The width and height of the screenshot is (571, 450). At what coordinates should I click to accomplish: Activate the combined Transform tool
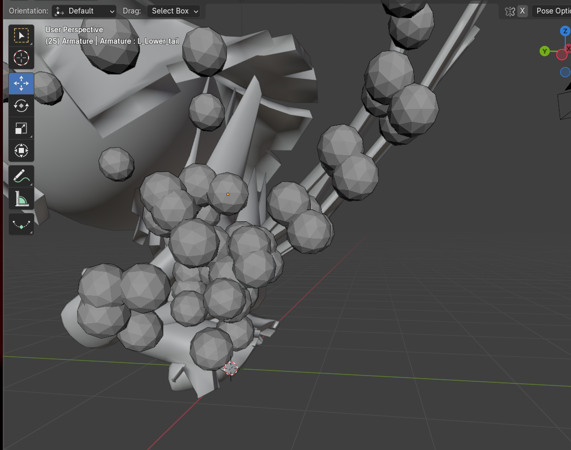[x=21, y=151]
